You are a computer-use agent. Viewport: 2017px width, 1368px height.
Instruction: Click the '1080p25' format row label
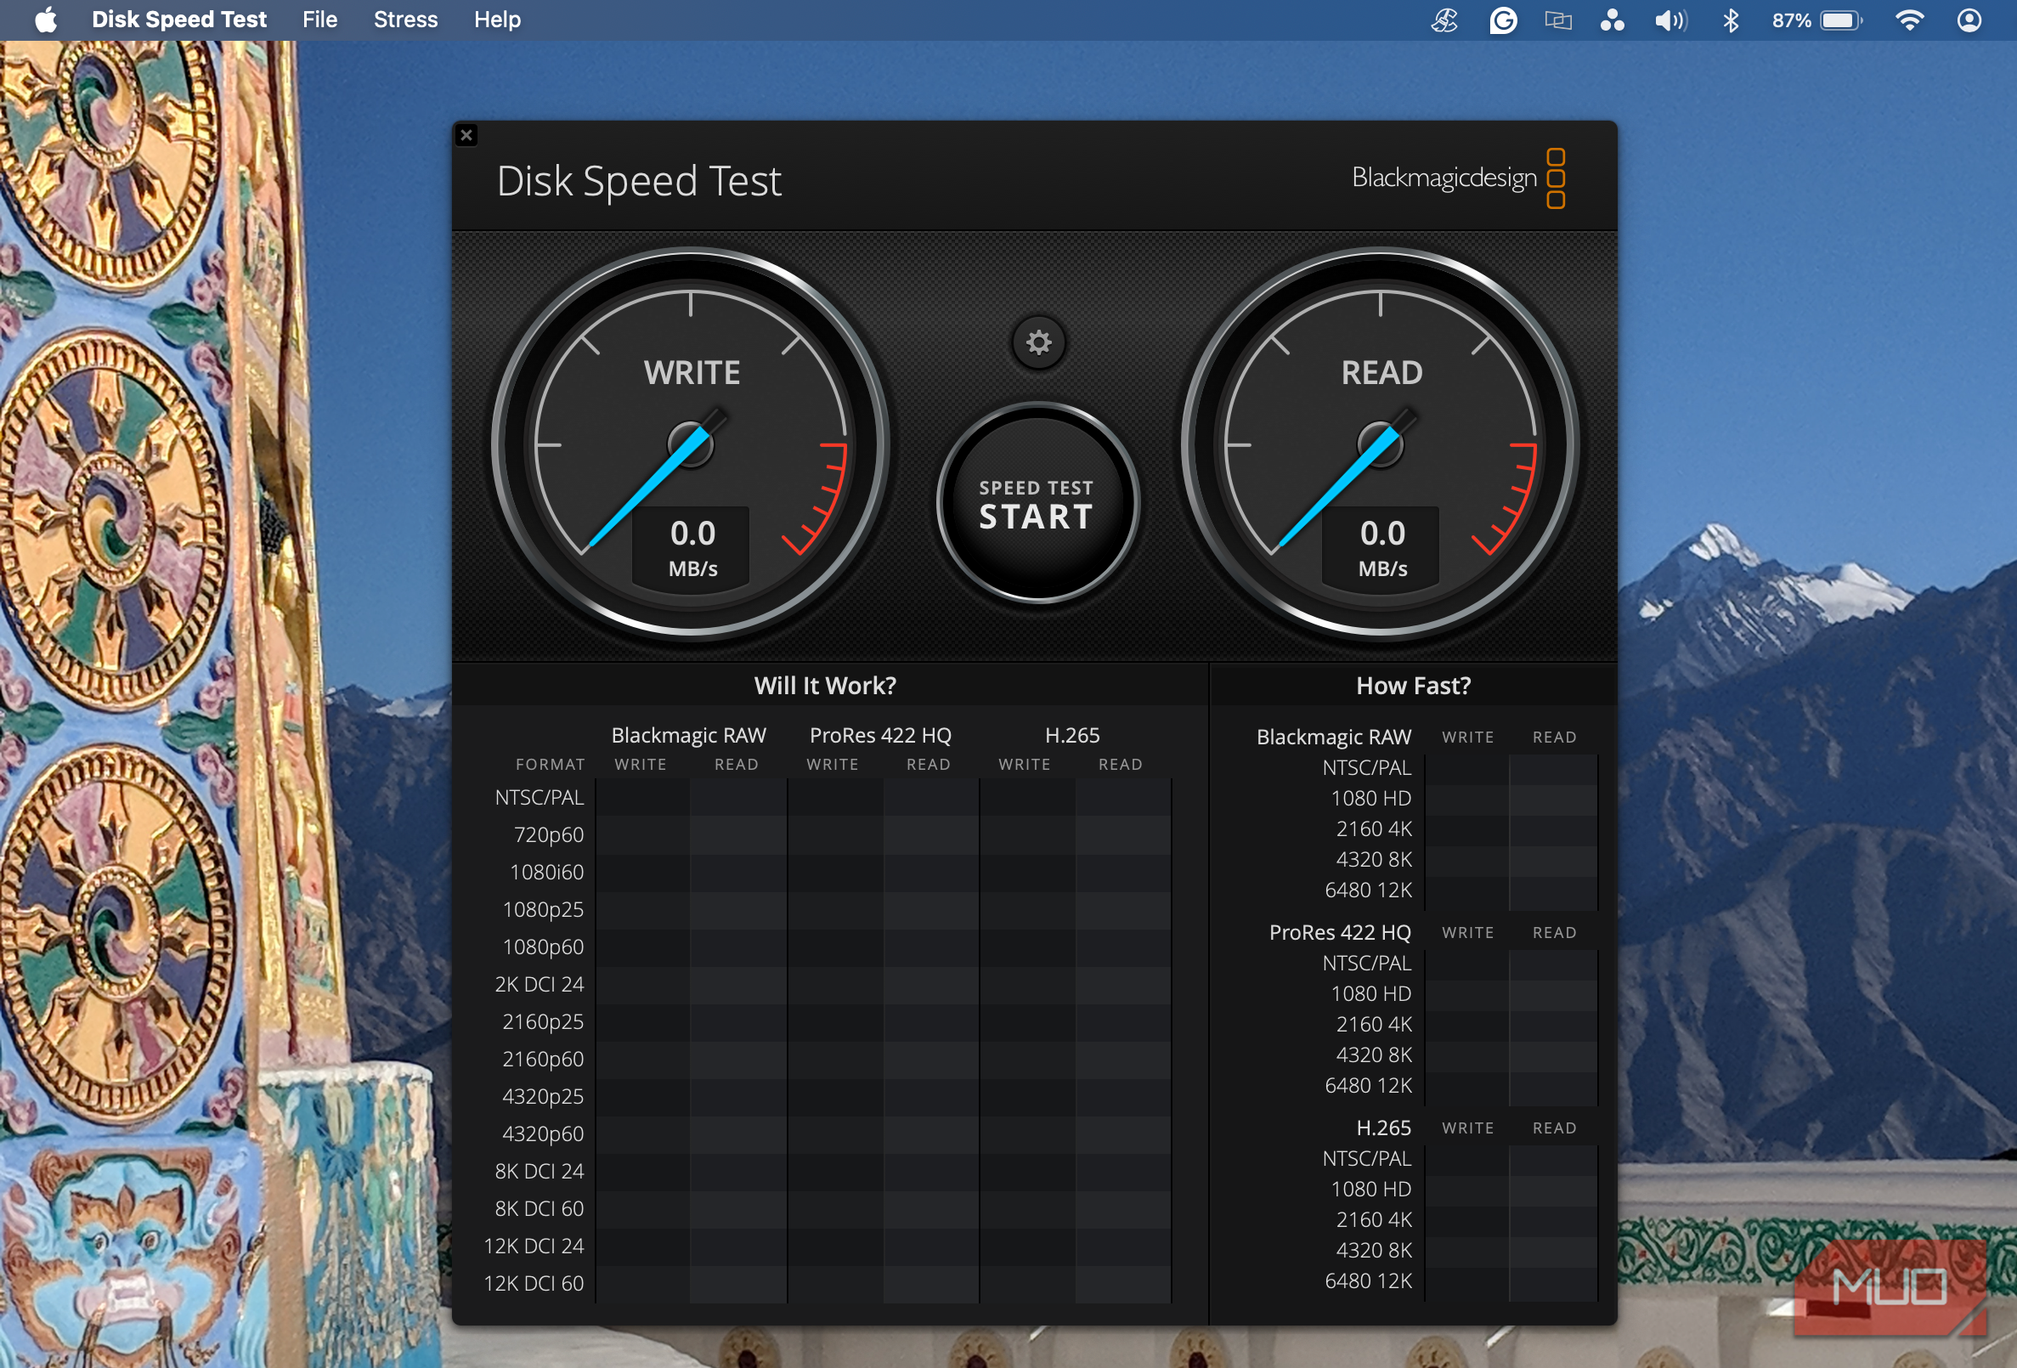point(542,910)
